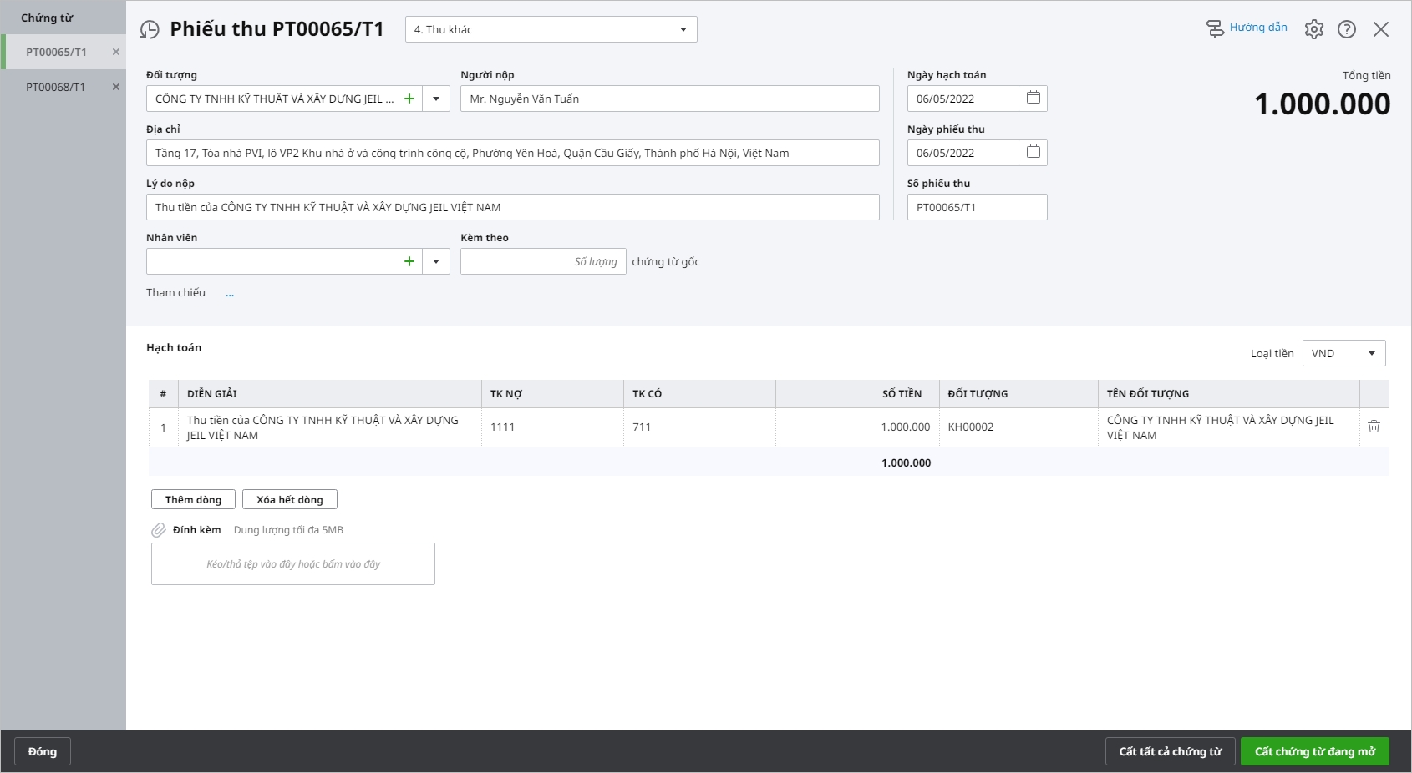
Task: Delete row 1 with trash icon
Action: point(1374,427)
